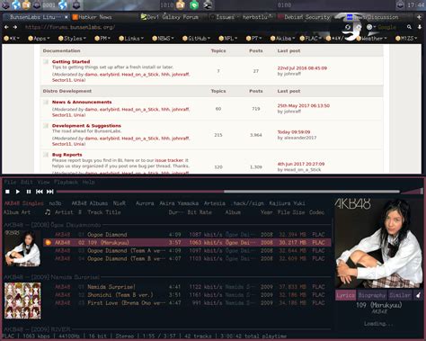Open the Links bookmark folder

[x=131, y=39]
